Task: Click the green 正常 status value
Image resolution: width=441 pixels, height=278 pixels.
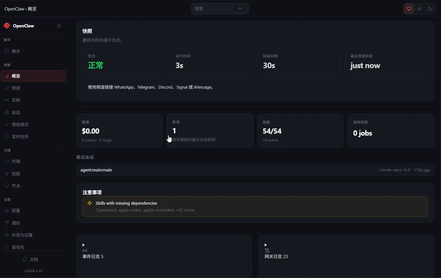Action: [x=95, y=66]
